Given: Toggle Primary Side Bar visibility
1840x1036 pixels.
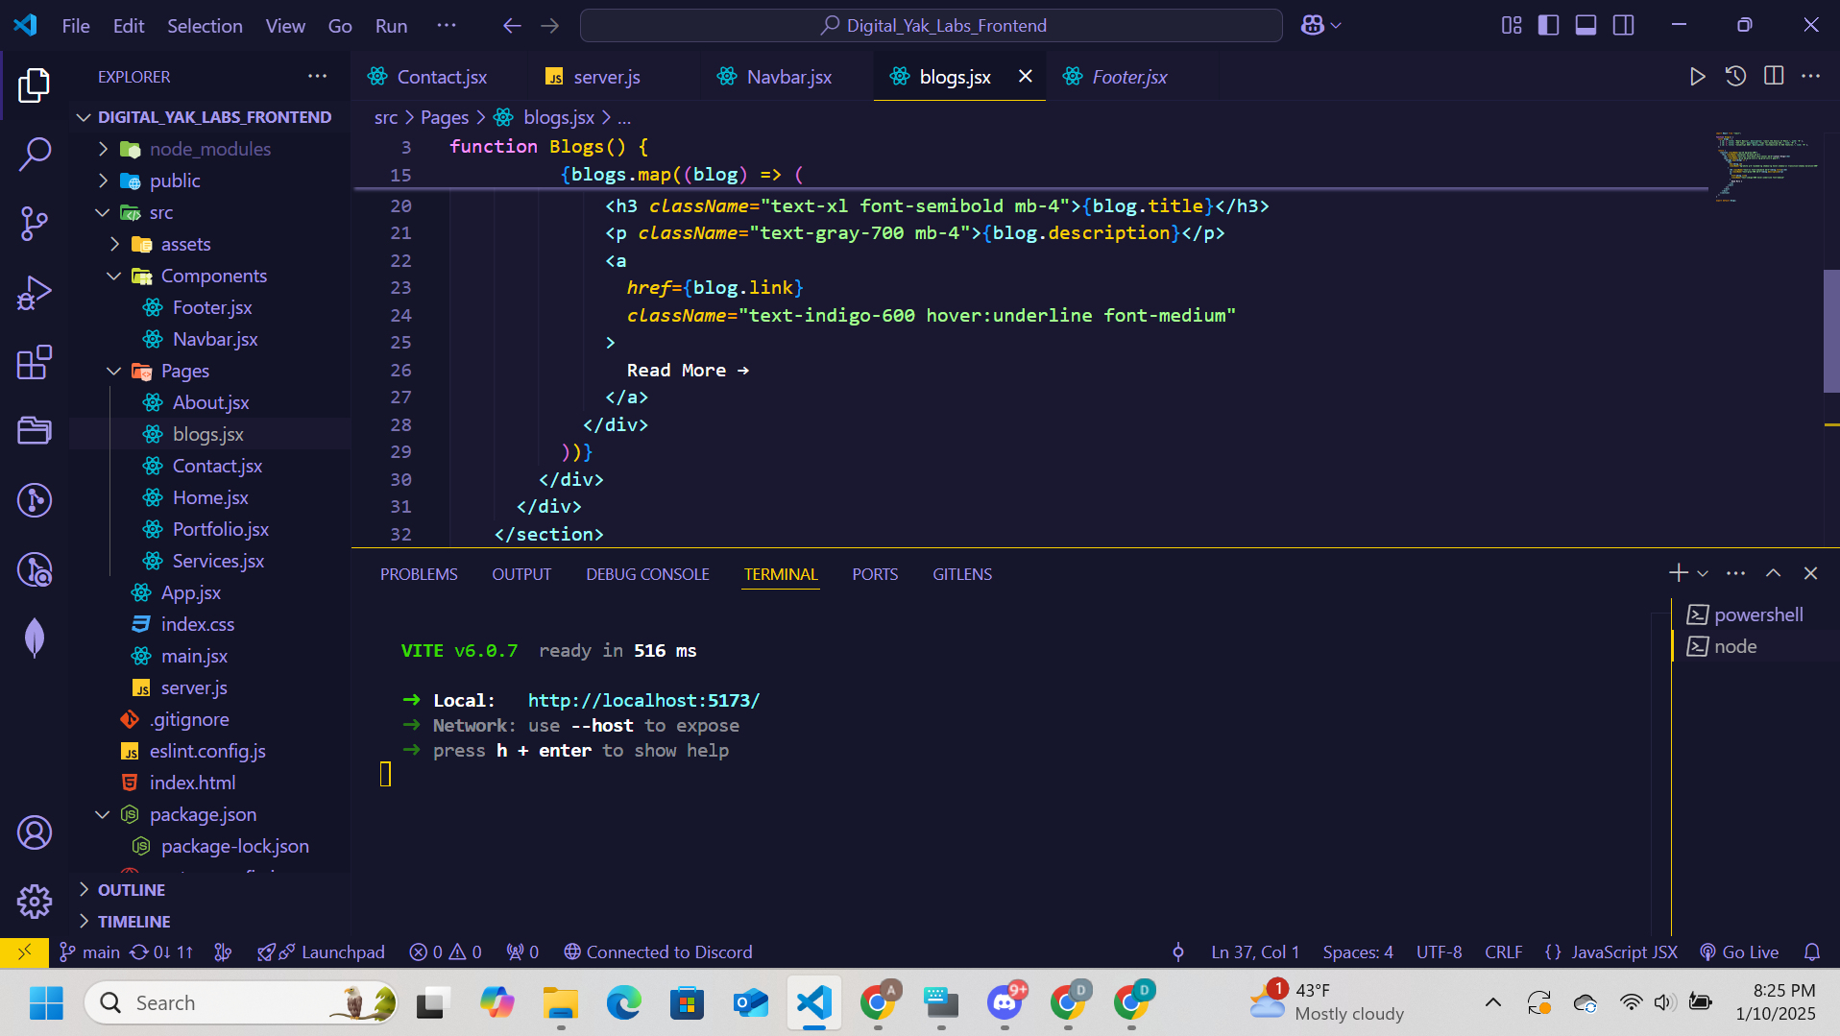Looking at the screenshot, I should click(x=1548, y=26).
